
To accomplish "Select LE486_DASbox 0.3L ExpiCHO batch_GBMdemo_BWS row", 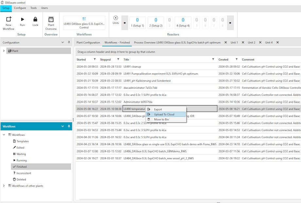I will [x=188, y=151].
